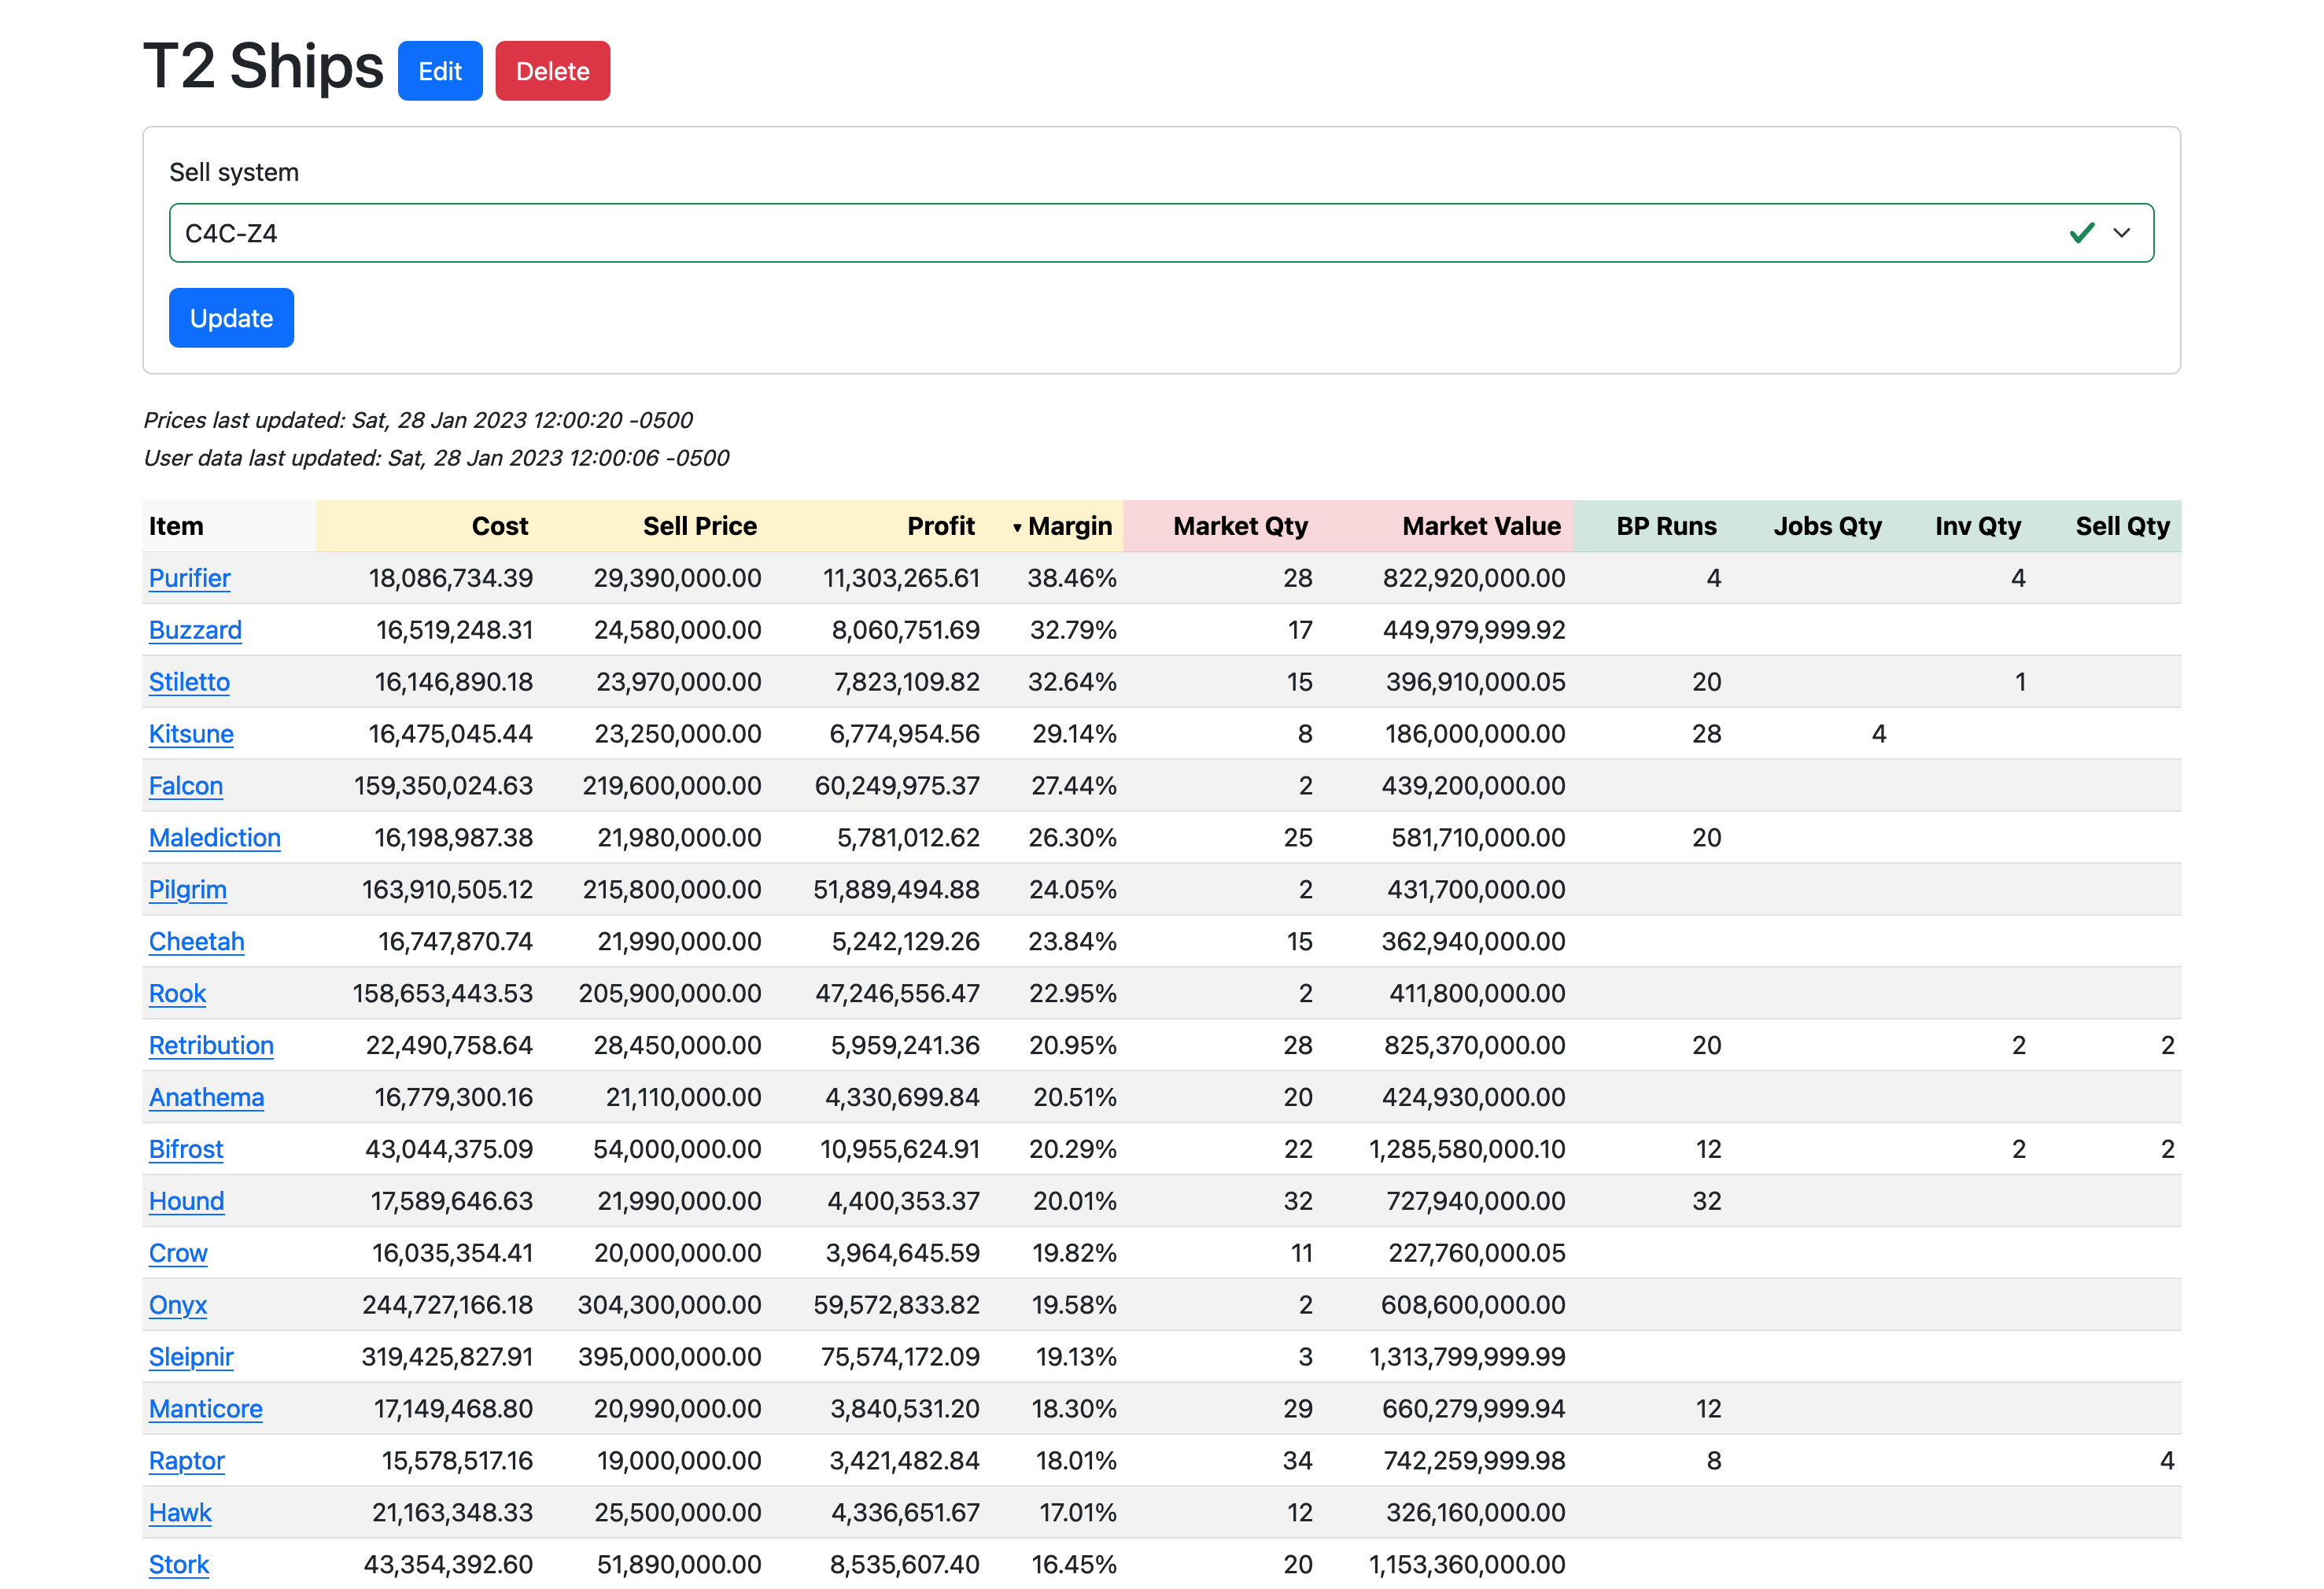The height and width of the screenshot is (1589, 2324).
Task: Sort by the Profit column header
Action: 940,526
